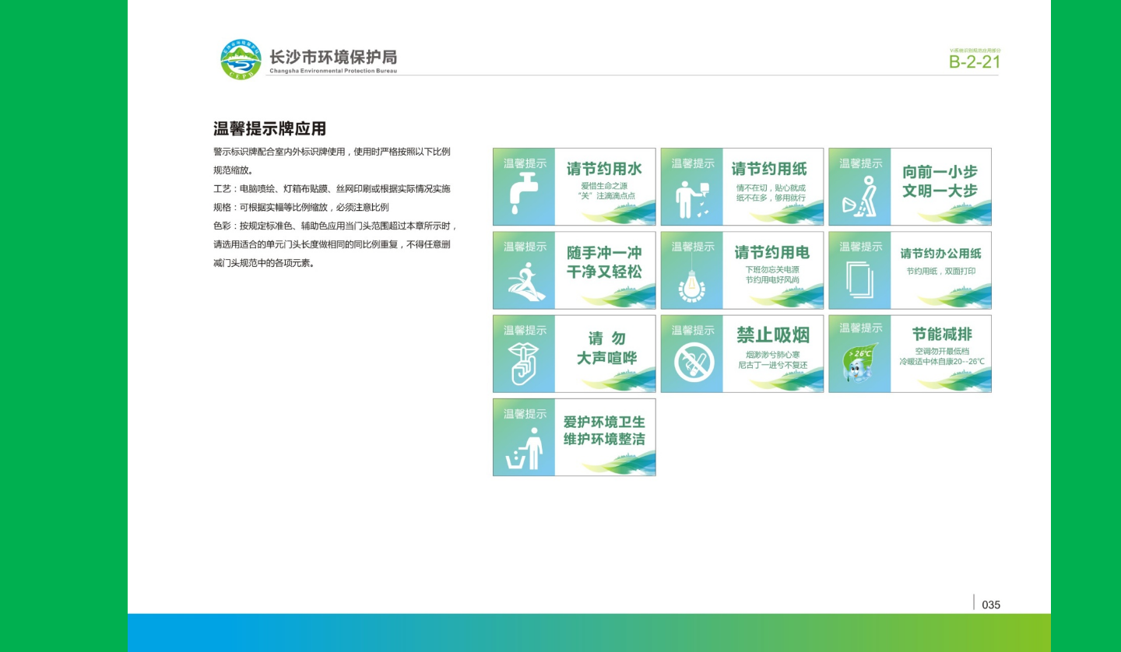
Task: Select the B-2-21 page code label
Action: click(x=974, y=61)
